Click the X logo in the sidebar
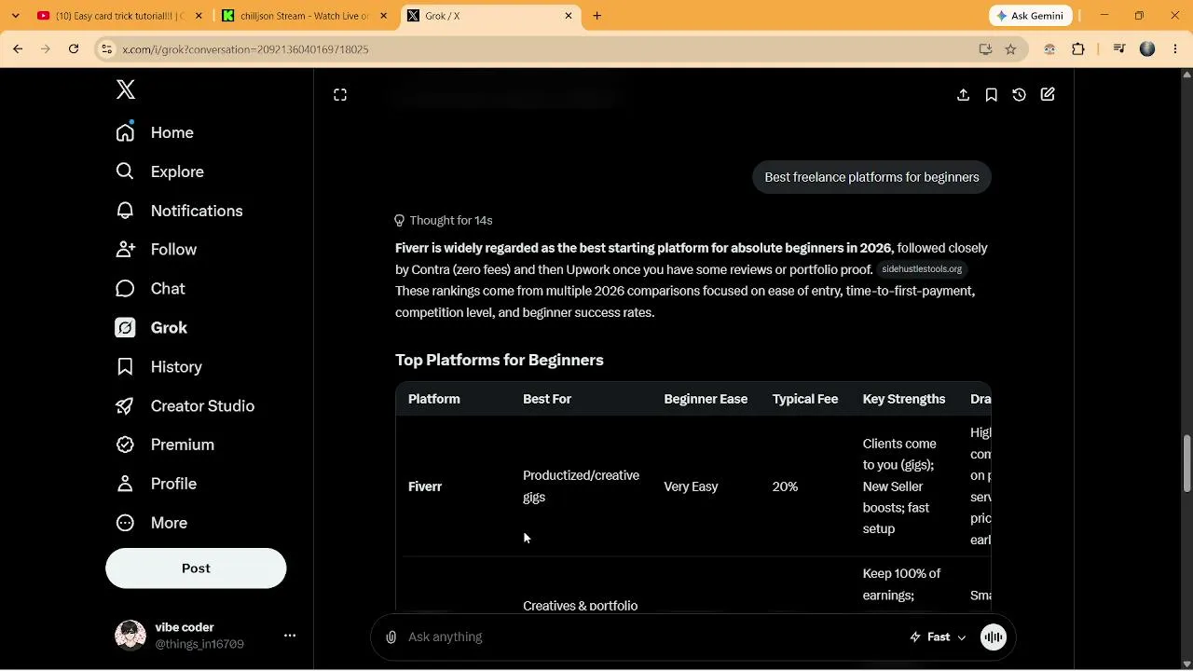The width and height of the screenshot is (1193, 671). (x=126, y=89)
